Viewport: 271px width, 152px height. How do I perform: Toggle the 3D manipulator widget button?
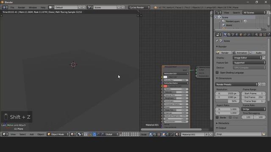91,134
